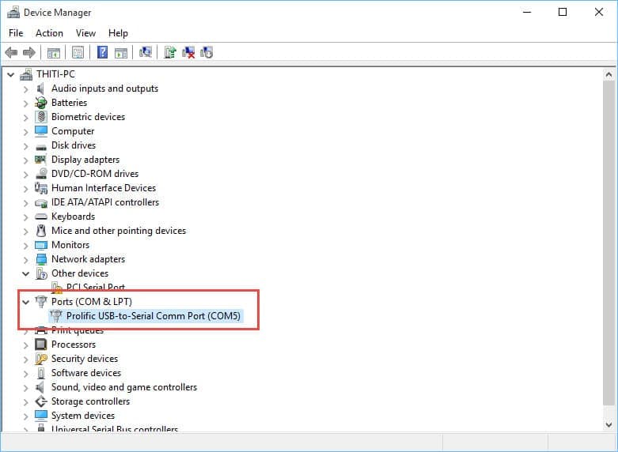Select the Human Interface Devices entry

coord(103,188)
